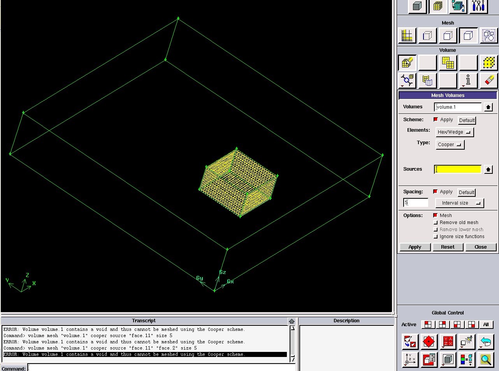Open the Tools operation icon
Image resolution: width=499 pixels, height=371 pixels.
click(478, 6)
